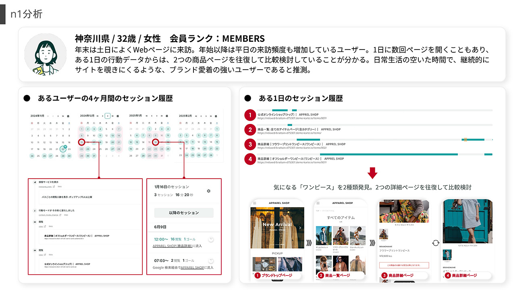Click 6月9日 date header
524x294 pixels.
pos(160,227)
